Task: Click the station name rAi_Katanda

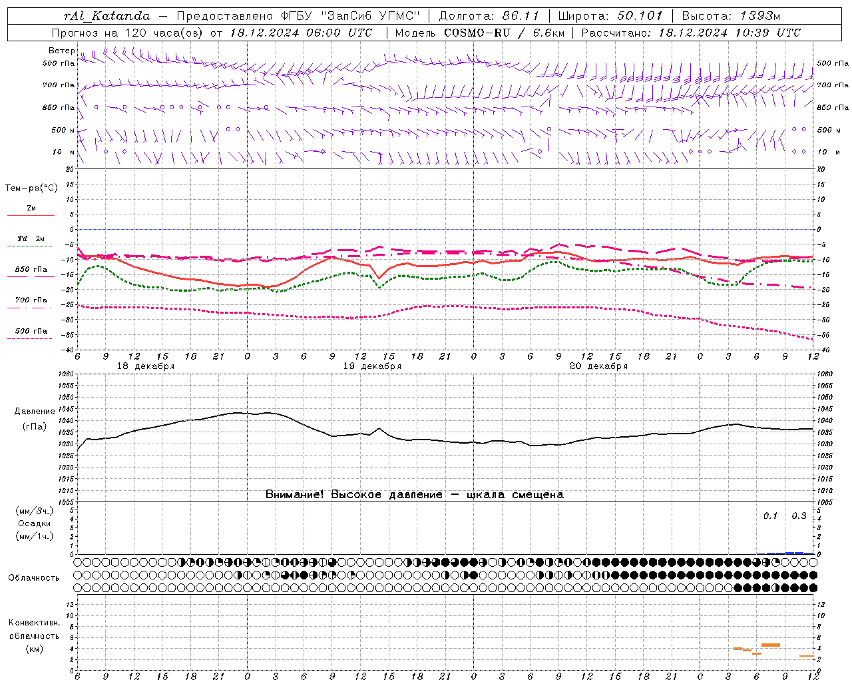Action: (x=107, y=16)
